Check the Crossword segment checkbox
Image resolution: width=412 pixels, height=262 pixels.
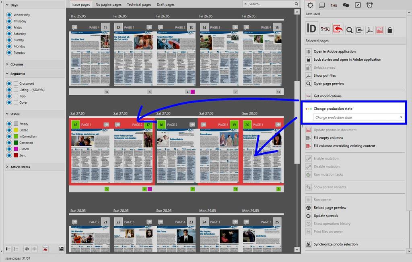tap(16, 84)
